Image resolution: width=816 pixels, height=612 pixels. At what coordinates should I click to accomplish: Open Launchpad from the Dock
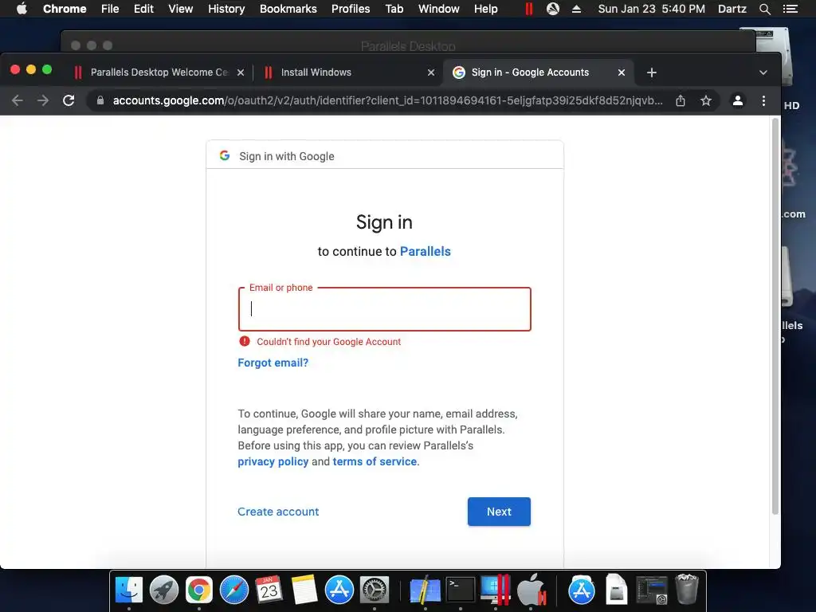(x=164, y=590)
